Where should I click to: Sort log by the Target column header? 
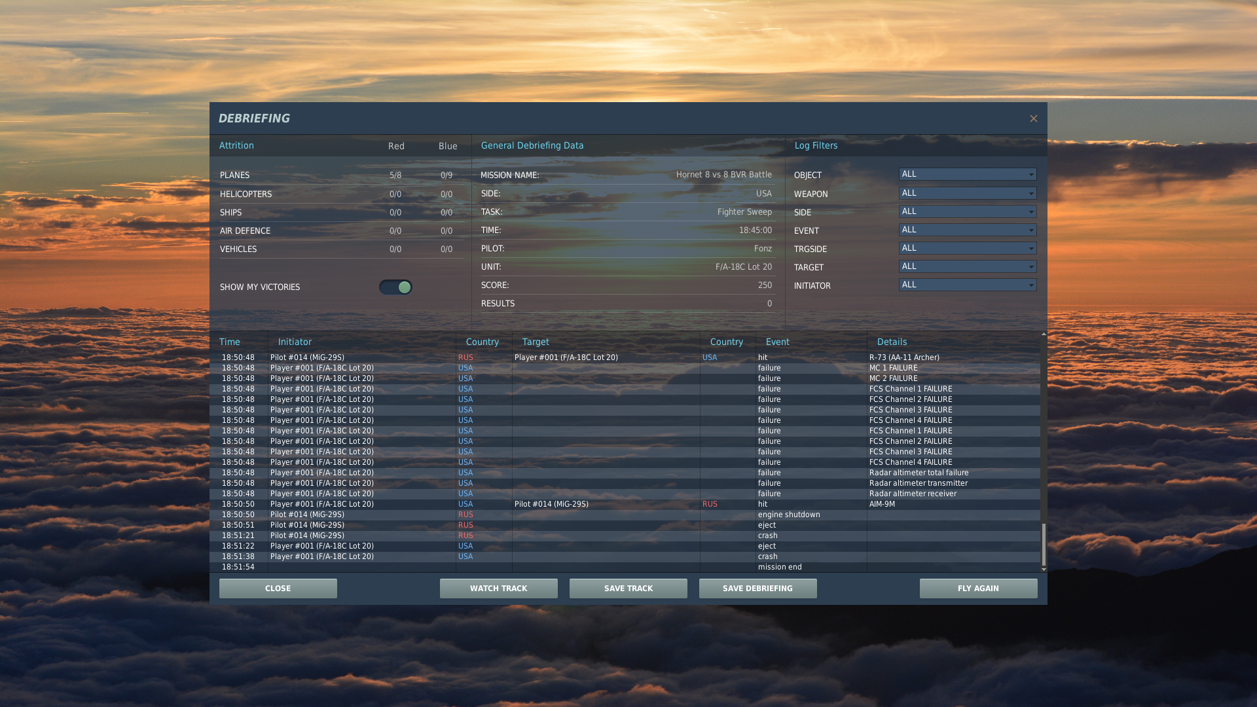(536, 342)
